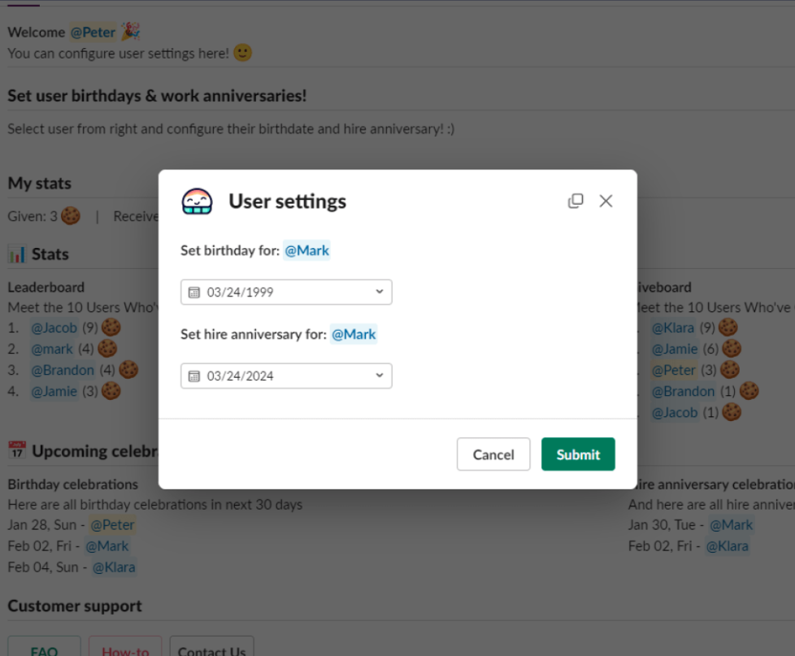This screenshot has height=656, width=795.
Task: Select 'Set user birthdays & work anniversaries!' heading
Action: (157, 96)
